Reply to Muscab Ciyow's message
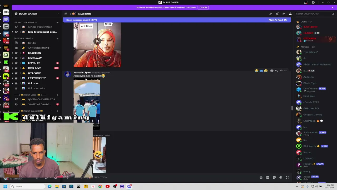This screenshot has height=190, width=337. tap(276, 71)
